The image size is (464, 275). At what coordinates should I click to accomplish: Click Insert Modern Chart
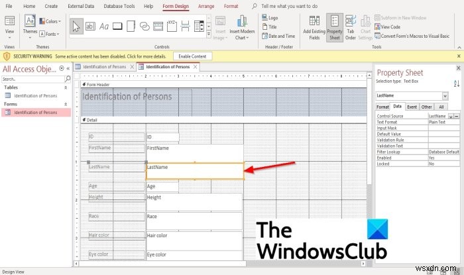pyautogui.click(x=242, y=28)
